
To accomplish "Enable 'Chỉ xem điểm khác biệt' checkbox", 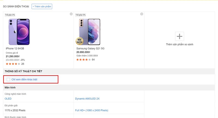I will click(8, 79).
